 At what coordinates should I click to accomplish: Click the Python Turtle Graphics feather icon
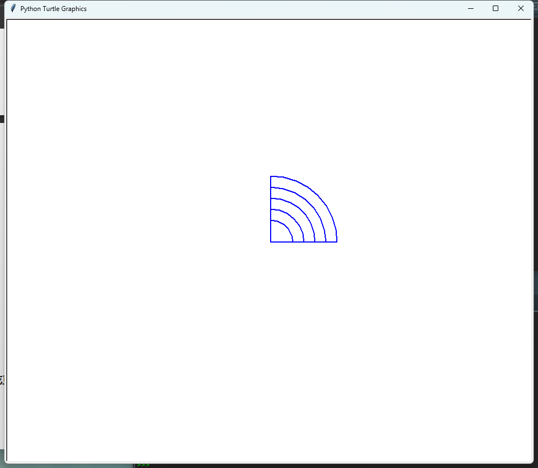pyautogui.click(x=13, y=8)
